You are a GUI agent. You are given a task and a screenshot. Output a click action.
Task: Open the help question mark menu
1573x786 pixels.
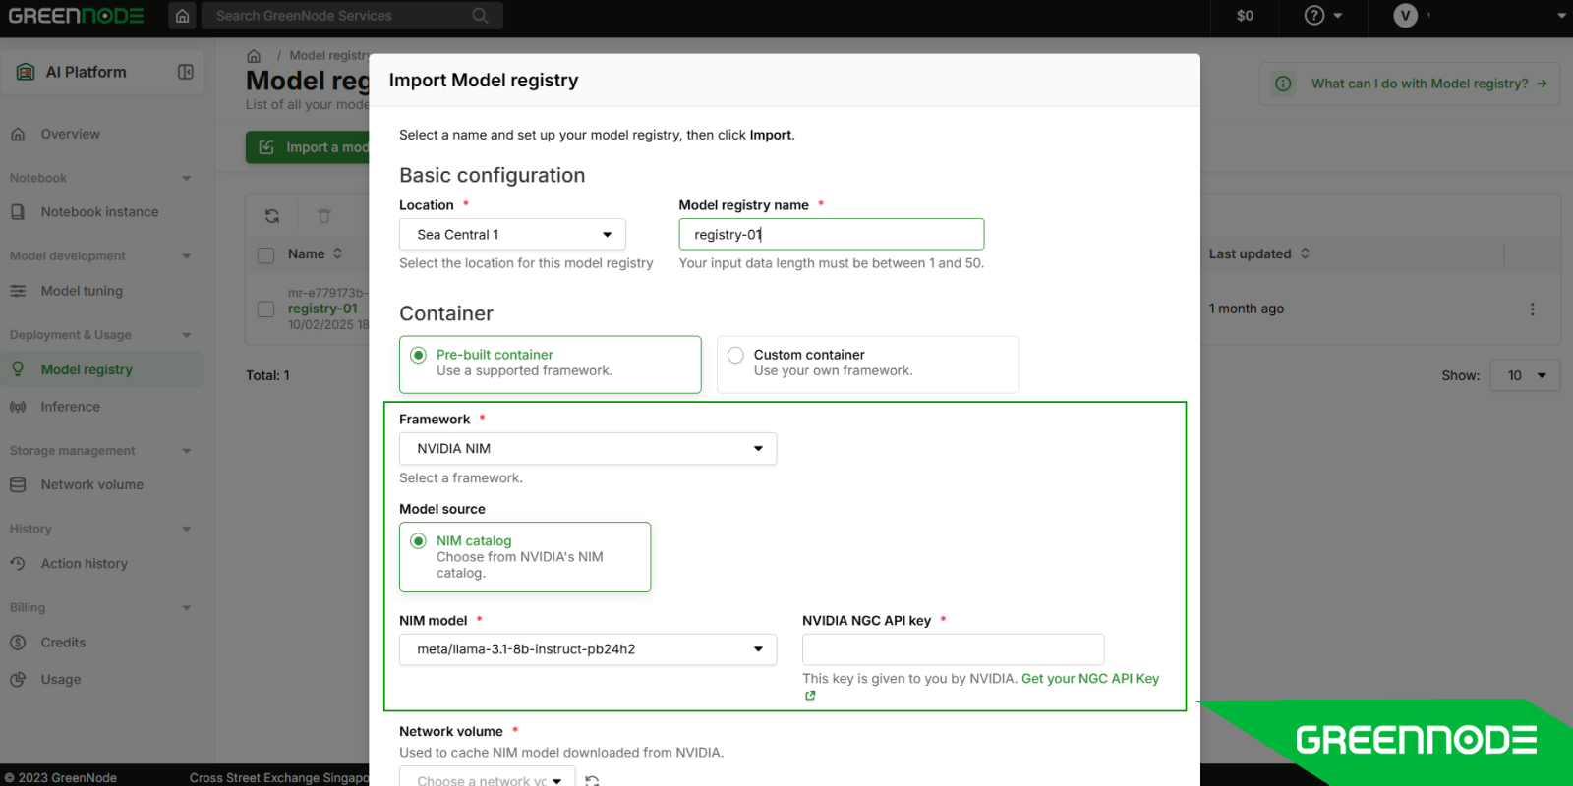point(1322,16)
